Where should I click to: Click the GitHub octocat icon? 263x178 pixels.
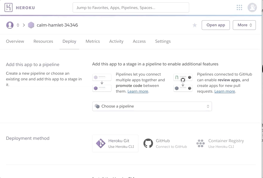click(148, 143)
